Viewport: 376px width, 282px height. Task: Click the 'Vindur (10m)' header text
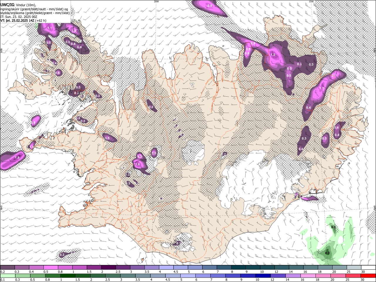click(x=25, y=5)
